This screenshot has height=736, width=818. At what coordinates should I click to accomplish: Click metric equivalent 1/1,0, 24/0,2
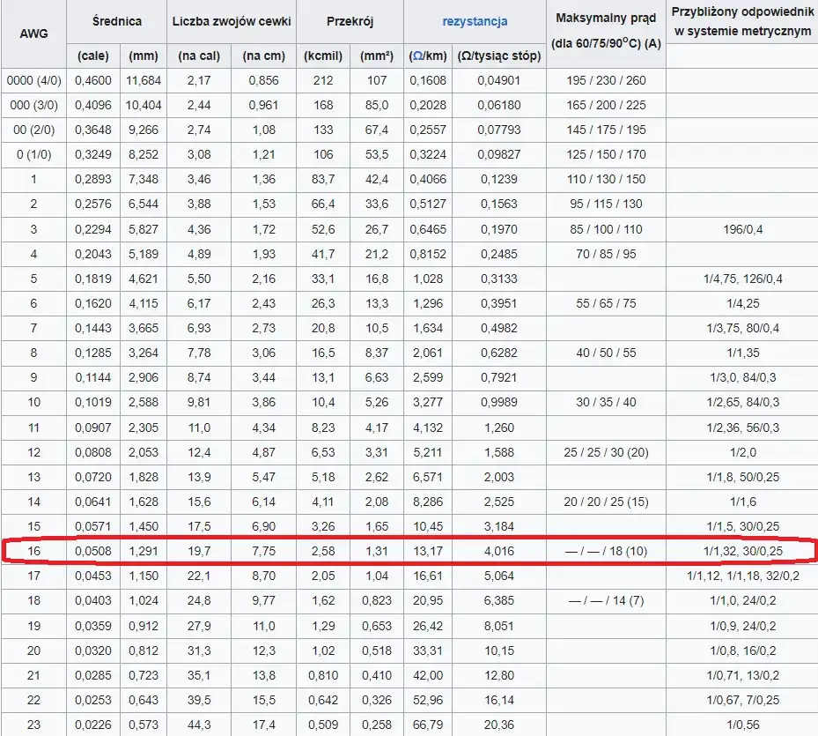743,600
